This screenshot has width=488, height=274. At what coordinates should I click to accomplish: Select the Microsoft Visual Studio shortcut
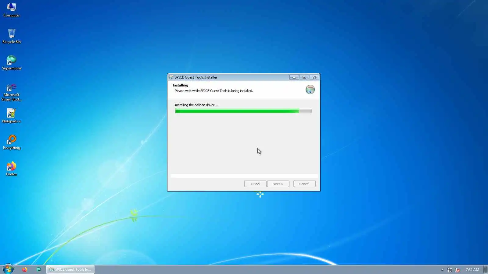[12, 93]
